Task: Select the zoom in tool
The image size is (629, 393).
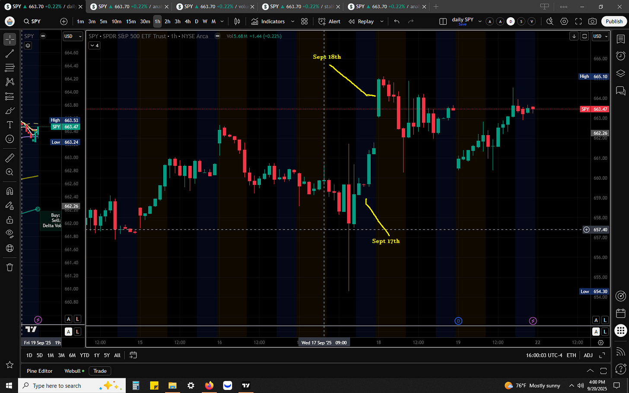Action: tap(10, 172)
